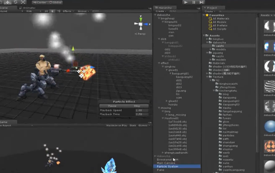Click the editor Pause button in the top toolbar
The image size is (275, 173).
pos(194,2)
